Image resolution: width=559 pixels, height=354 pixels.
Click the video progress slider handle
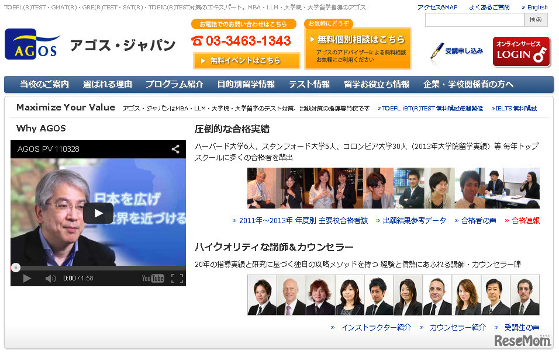point(16,268)
